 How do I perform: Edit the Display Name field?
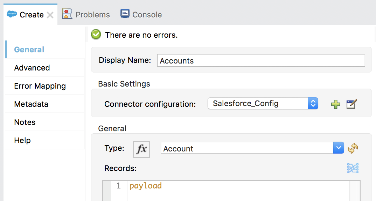261,60
